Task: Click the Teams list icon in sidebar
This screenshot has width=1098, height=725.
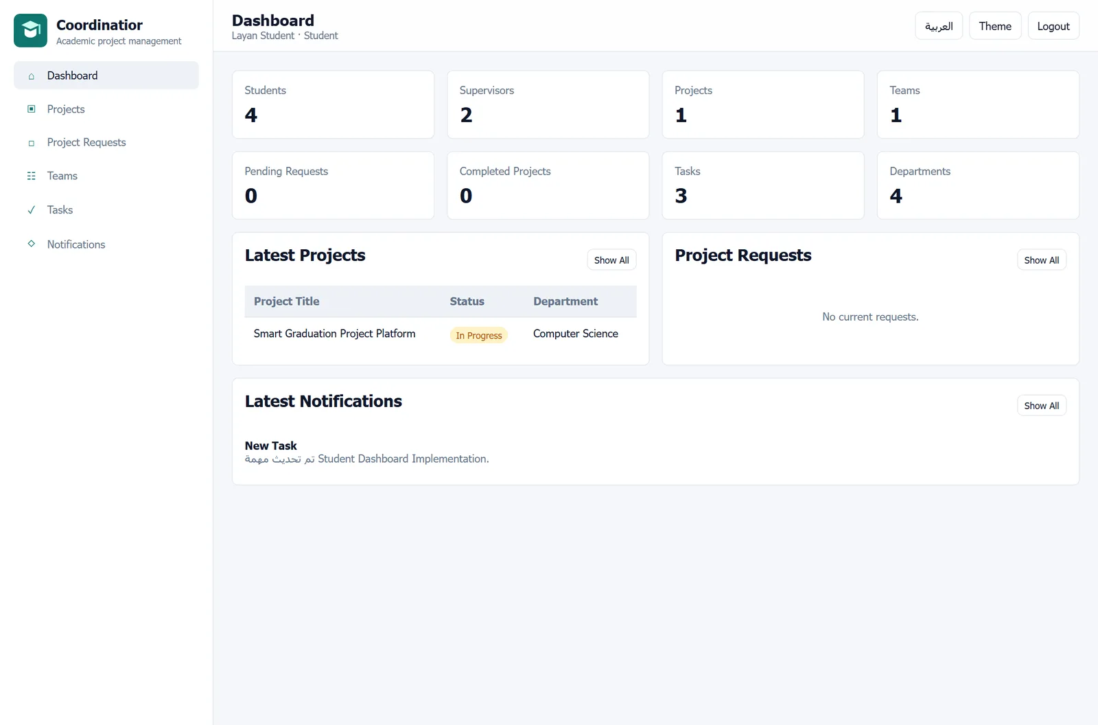Action: pyautogui.click(x=31, y=176)
